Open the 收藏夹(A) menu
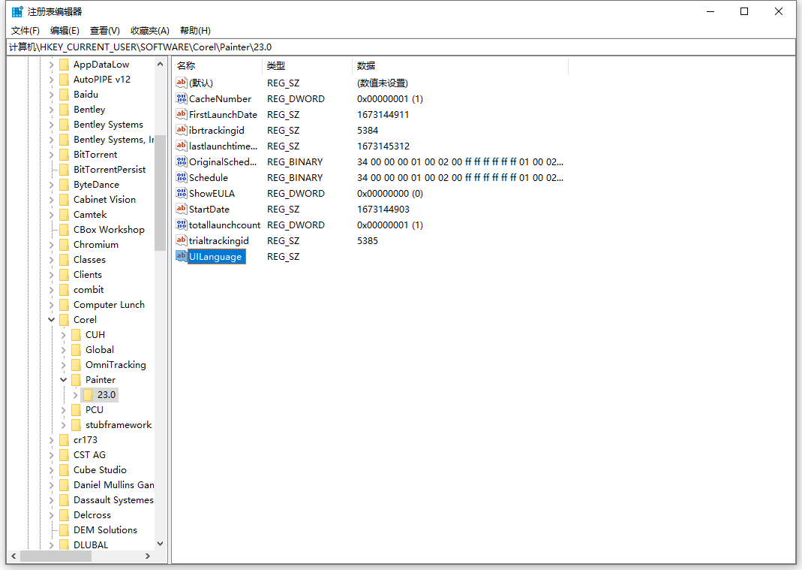The width and height of the screenshot is (802, 570). (x=149, y=30)
